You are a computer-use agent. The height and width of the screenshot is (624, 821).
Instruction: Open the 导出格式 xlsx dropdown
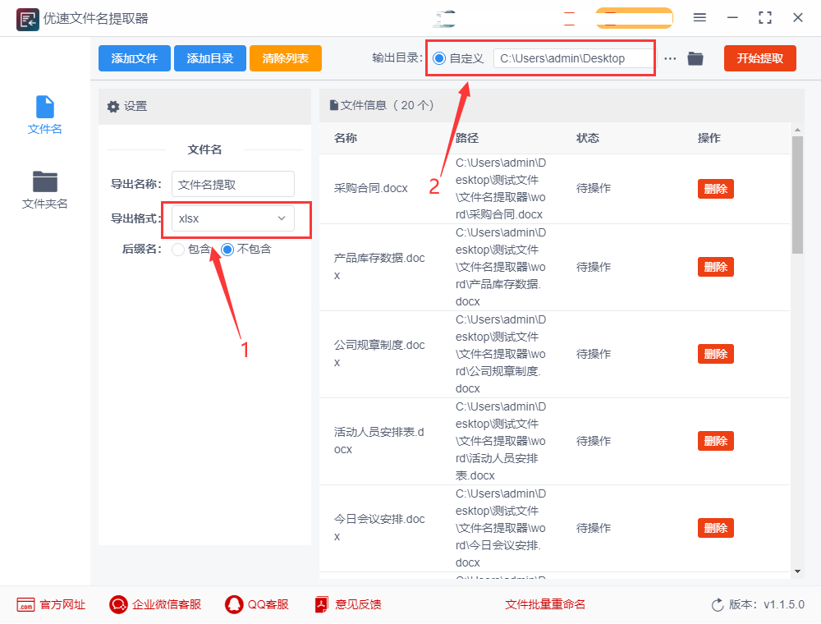tap(232, 218)
